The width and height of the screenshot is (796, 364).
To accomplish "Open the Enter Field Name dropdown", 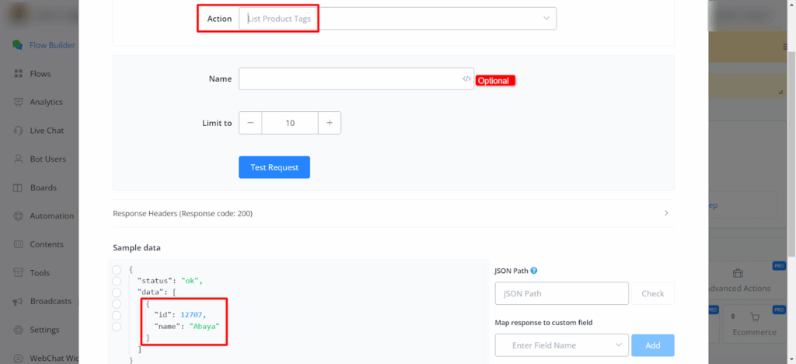I will pos(561,345).
